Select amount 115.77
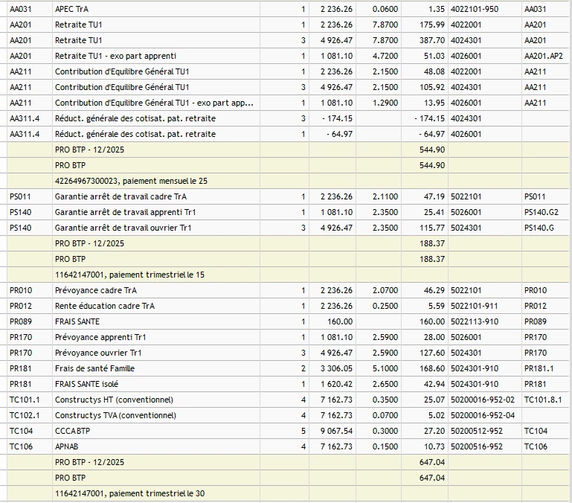 pyautogui.click(x=432, y=228)
